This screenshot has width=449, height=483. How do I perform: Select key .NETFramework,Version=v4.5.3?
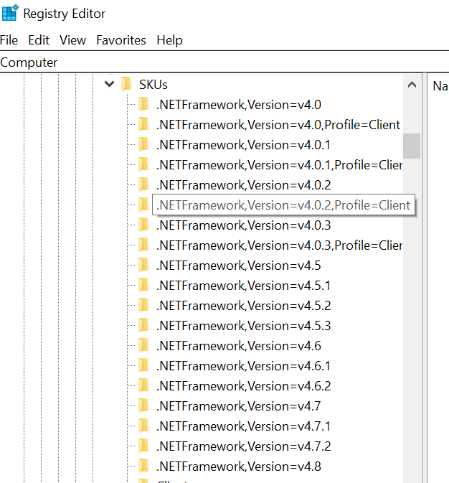click(244, 327)
